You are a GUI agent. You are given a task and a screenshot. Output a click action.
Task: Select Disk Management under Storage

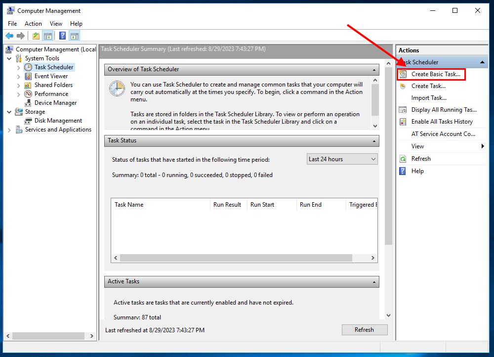[x=53, y=120]
